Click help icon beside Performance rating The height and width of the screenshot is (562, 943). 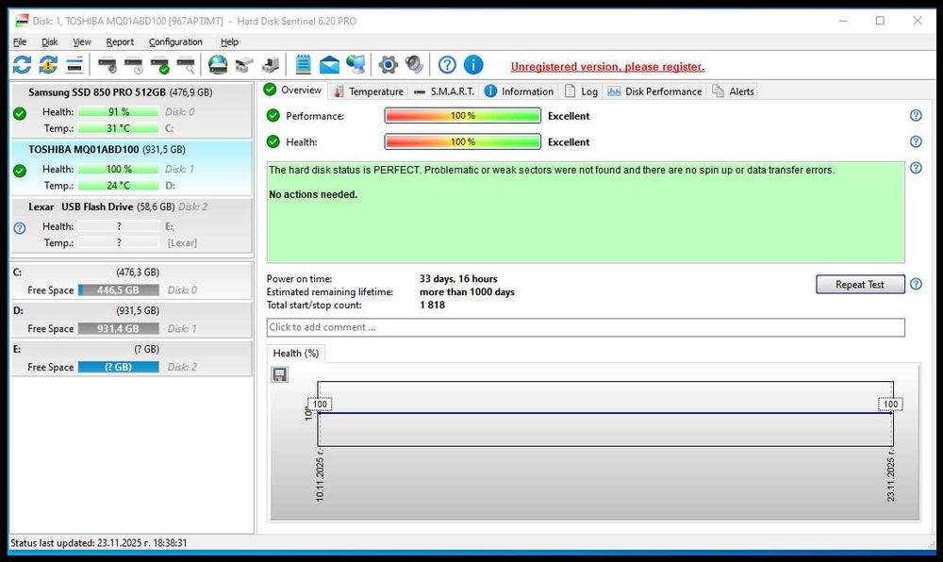coord(915,116)
